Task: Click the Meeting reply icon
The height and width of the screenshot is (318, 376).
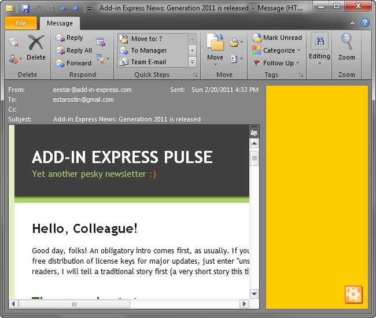Action: coord(101,42)
